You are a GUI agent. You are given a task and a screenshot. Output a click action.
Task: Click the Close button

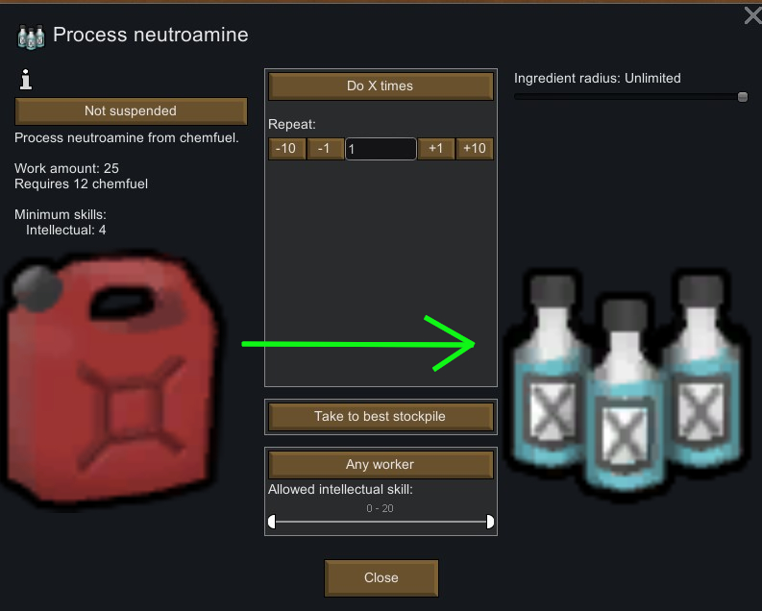pyautogui.click(x=381, y=577)
